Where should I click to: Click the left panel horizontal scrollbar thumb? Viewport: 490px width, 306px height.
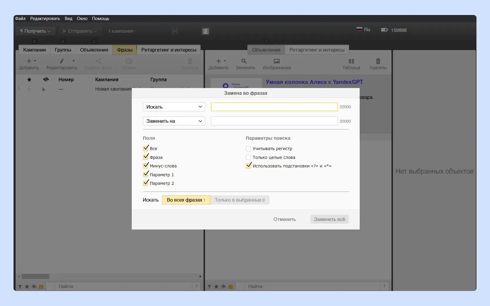click(x=36, y=276)
